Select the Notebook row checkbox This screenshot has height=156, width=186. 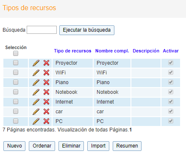pyautogui.click(x=16, y=92)
